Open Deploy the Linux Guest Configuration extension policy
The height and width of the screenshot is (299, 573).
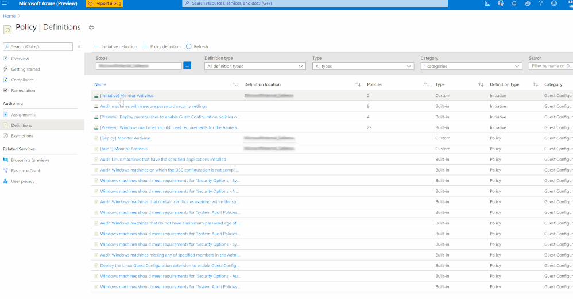coord(169,265)
